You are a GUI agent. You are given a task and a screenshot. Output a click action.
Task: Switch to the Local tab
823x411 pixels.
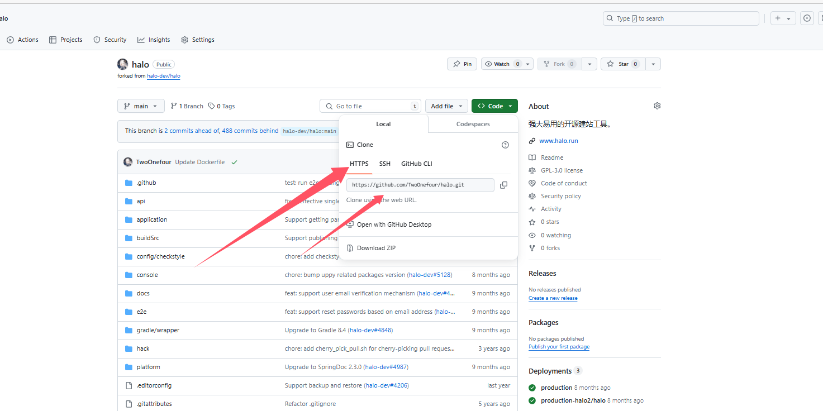click(x=383, y=124)
